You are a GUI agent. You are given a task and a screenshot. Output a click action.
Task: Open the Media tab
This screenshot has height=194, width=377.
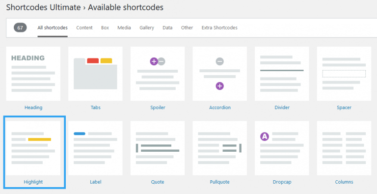tap(124, 28)
